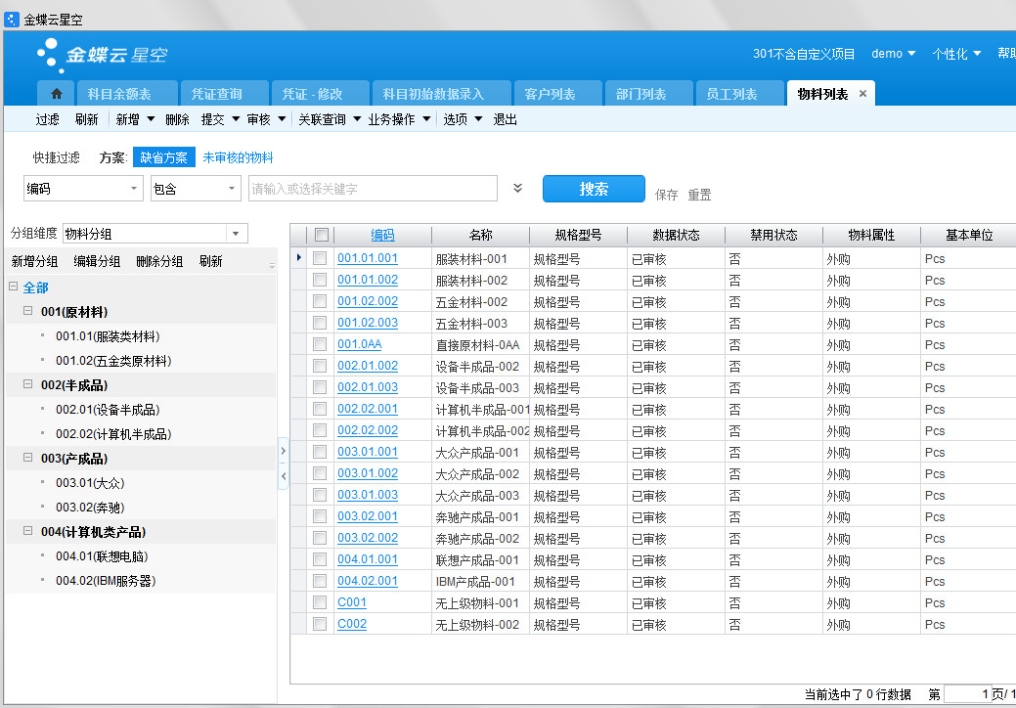Screen dimensions: 1016x708
Task: Check the row for 001.01.001
Action: [x=320, y=258]
